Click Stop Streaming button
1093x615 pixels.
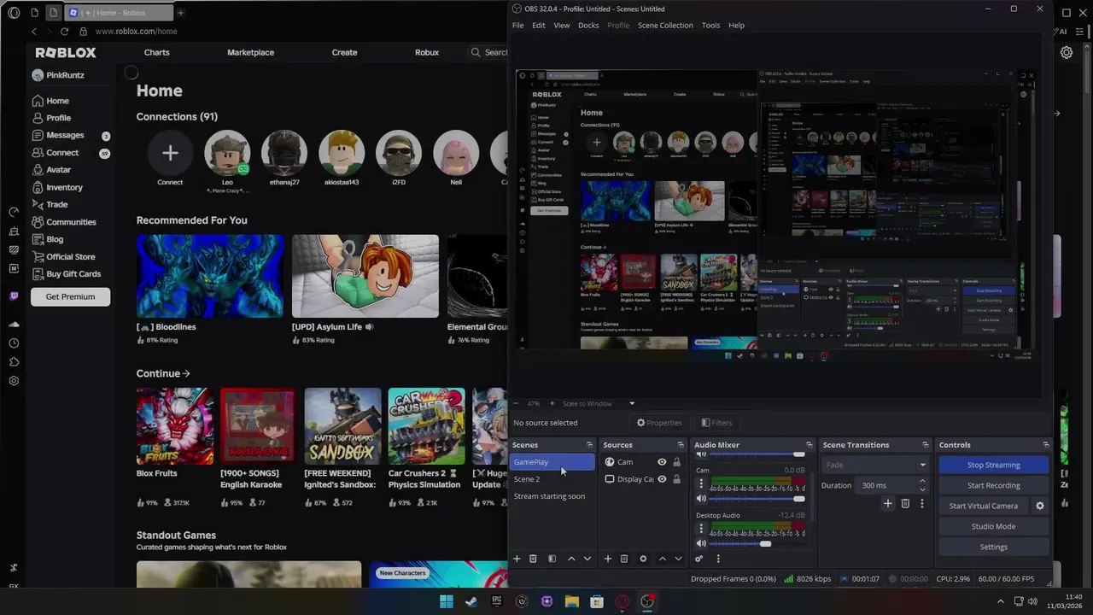click(x=993, y=465)
